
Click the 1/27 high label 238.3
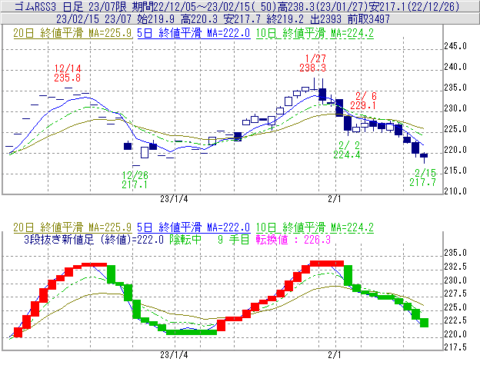coord(314,68)
